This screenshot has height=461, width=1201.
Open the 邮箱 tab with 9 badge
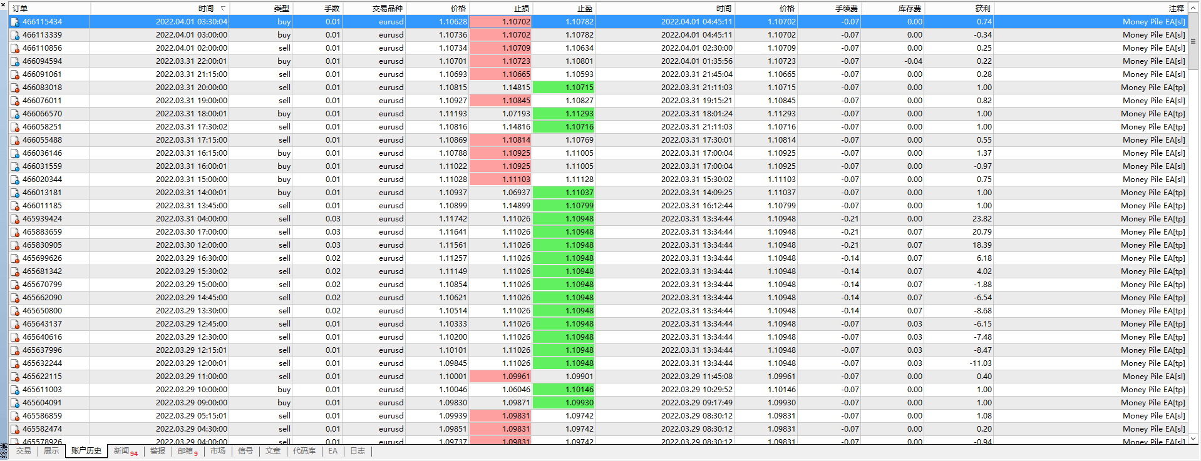point(187,451)
